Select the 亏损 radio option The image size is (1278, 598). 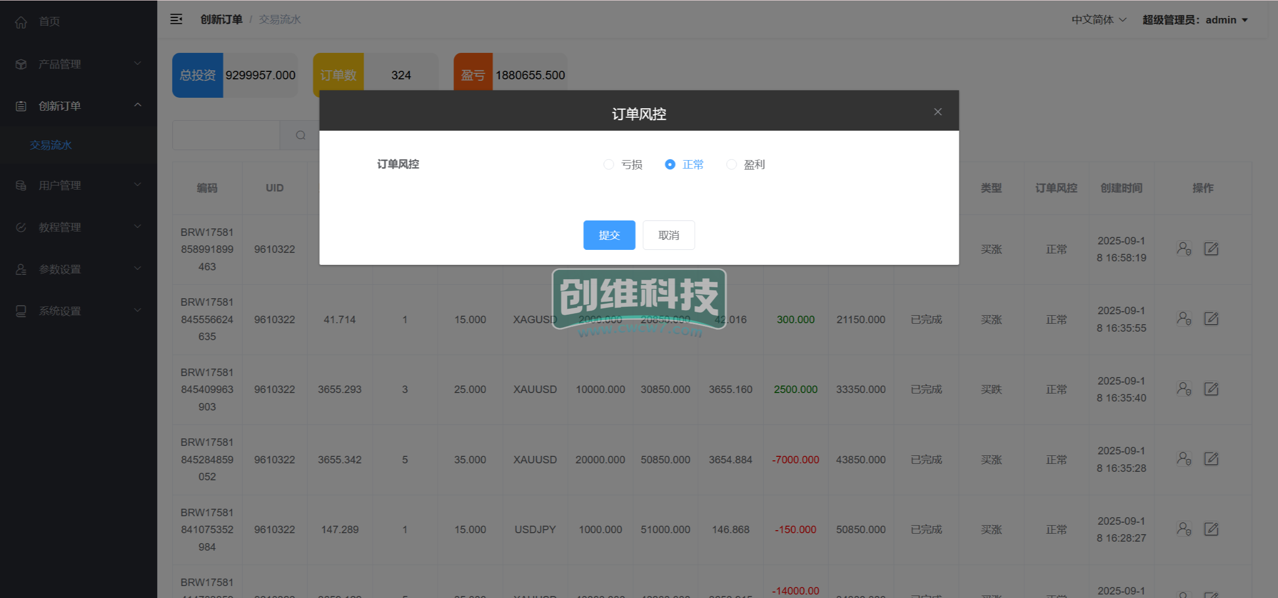point(609,165)
